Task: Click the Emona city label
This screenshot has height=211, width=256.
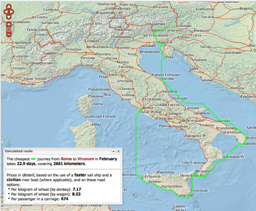Action: pyautogui.click(x=183, y=37)
